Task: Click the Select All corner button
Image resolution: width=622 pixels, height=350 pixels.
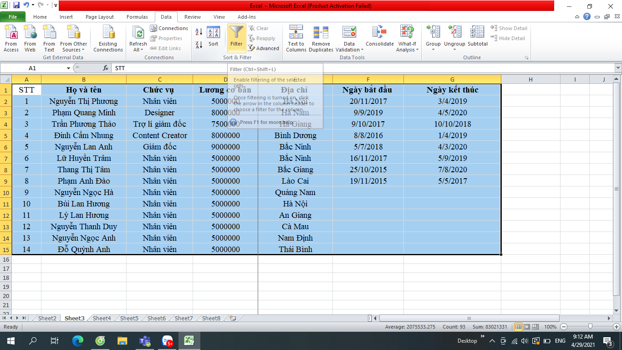Action: 5,79
